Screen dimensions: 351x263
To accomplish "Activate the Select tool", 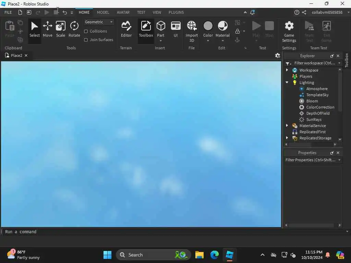I will [35, 29].
